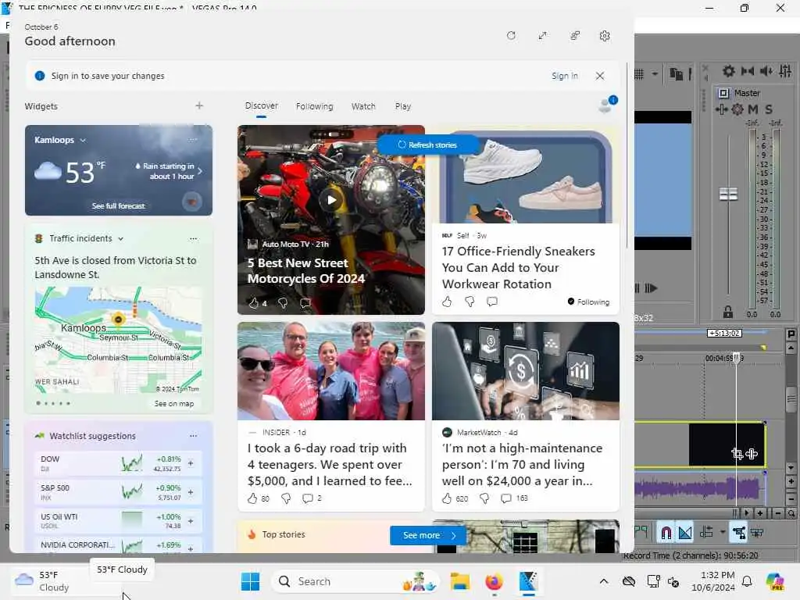Switch to the Watch tab
This screenshot has width=800, height=600.
[363, 106]
